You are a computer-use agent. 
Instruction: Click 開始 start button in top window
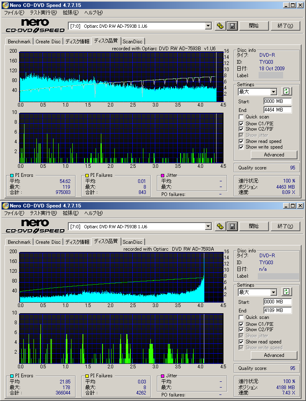pos(254,26)
